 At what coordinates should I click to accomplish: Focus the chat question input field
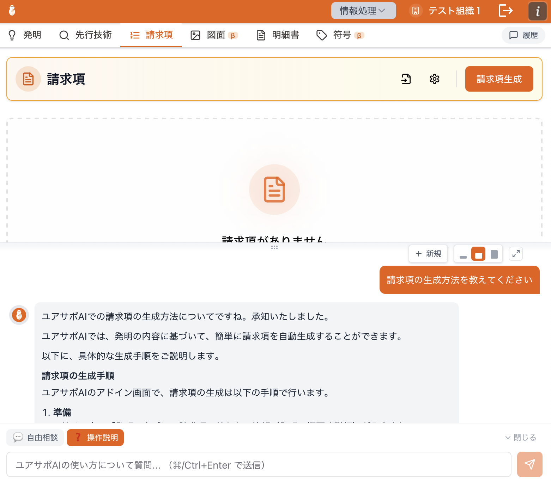[259, 465]
